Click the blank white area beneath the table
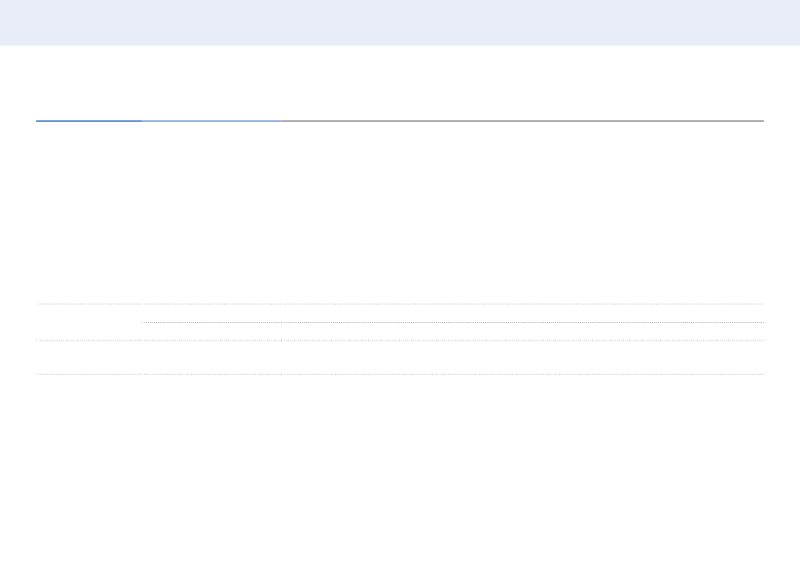800x565 pixels. click(400, 470)
